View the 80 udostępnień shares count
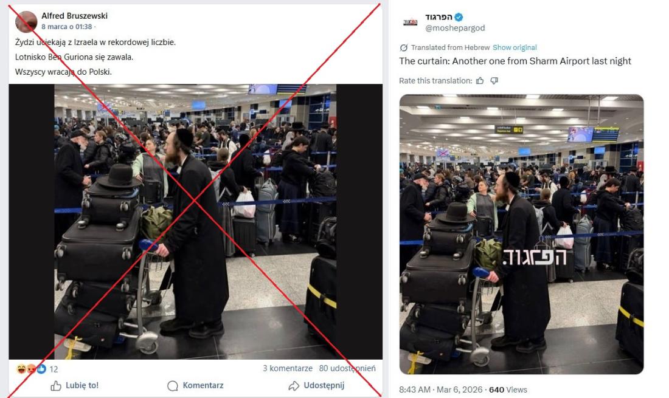This screenshot has width=669, height=398. (347, 368)
